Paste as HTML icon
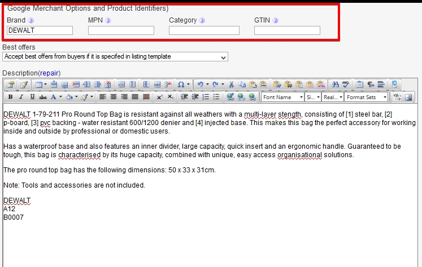 coord(321,85)
